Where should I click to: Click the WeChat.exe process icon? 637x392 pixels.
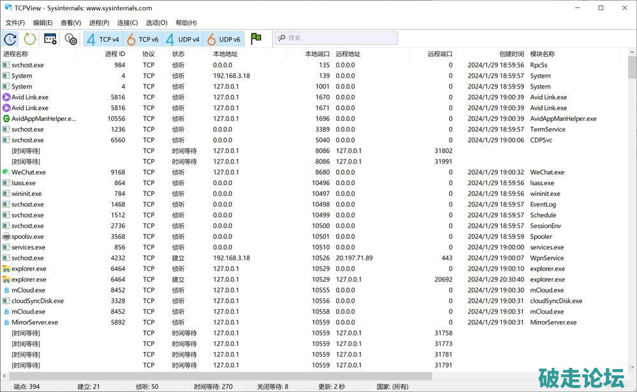tap(6, 172)
